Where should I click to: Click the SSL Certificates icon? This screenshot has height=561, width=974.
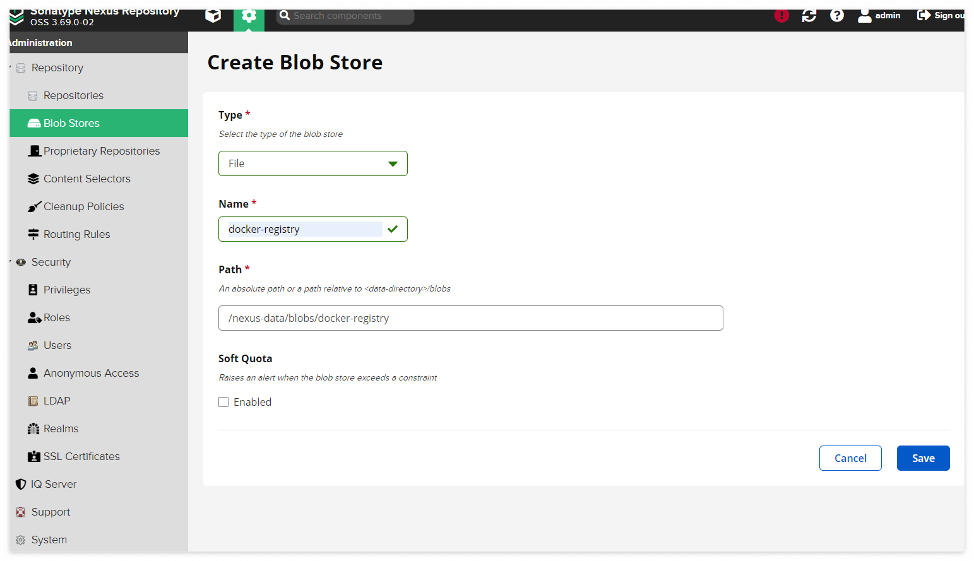(x=34, y=456)
